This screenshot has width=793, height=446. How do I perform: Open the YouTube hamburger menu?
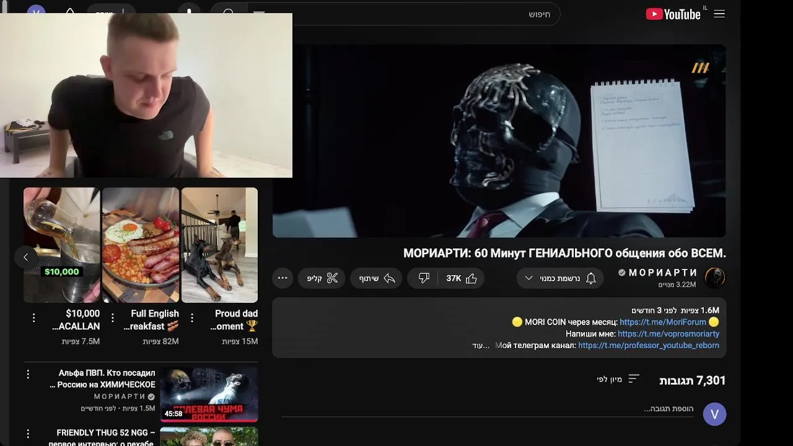click(x=719, y=14)
